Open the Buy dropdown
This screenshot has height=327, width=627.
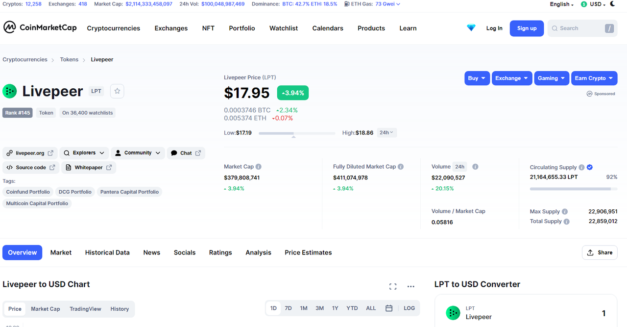coord(478,78)
